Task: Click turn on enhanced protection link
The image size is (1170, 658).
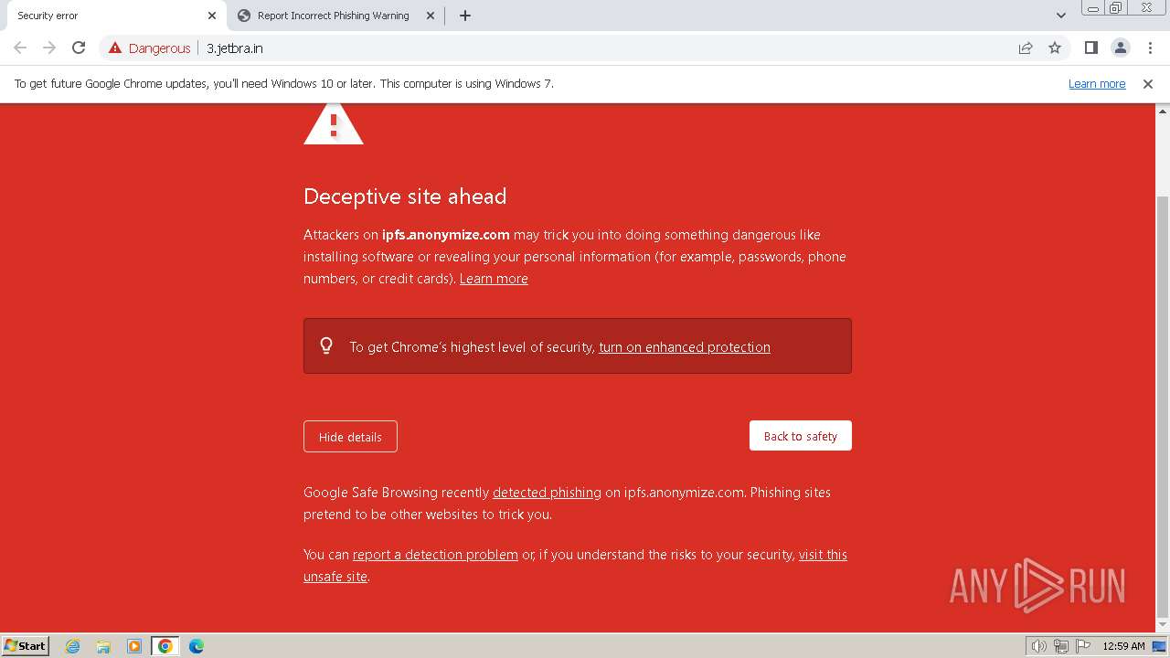Action: pyautogui.click(x=685, y=347)
